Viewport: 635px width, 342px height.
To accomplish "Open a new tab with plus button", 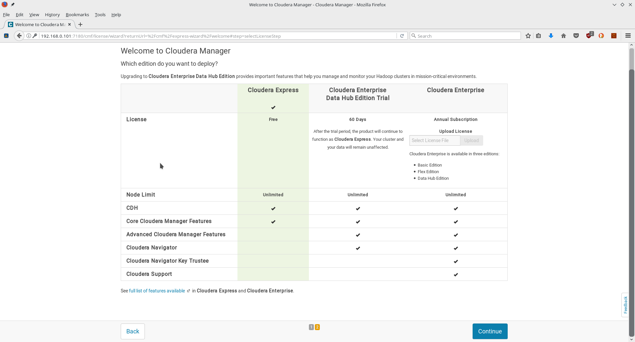I will [80, 24].
